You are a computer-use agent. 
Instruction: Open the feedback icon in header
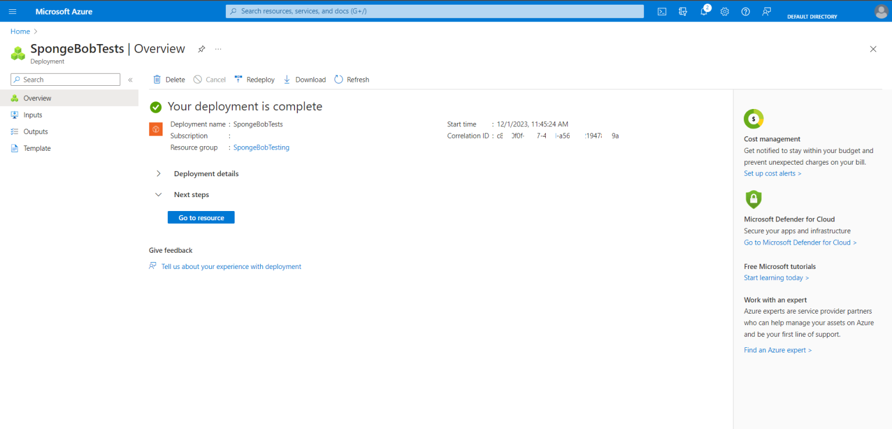[767, 12]
